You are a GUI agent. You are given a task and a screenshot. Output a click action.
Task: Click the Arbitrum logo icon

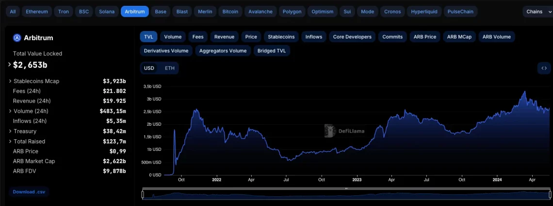click(x=17, y=38)
